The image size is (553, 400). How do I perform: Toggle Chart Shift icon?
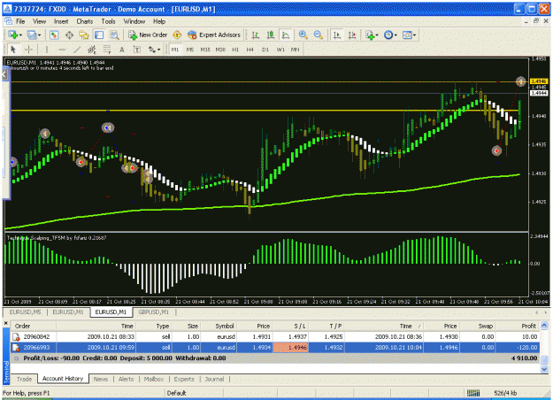pyautogui.click(x=352, y=35)
